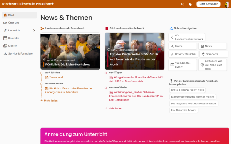Click the calendar icon beside Kalender

5,38
